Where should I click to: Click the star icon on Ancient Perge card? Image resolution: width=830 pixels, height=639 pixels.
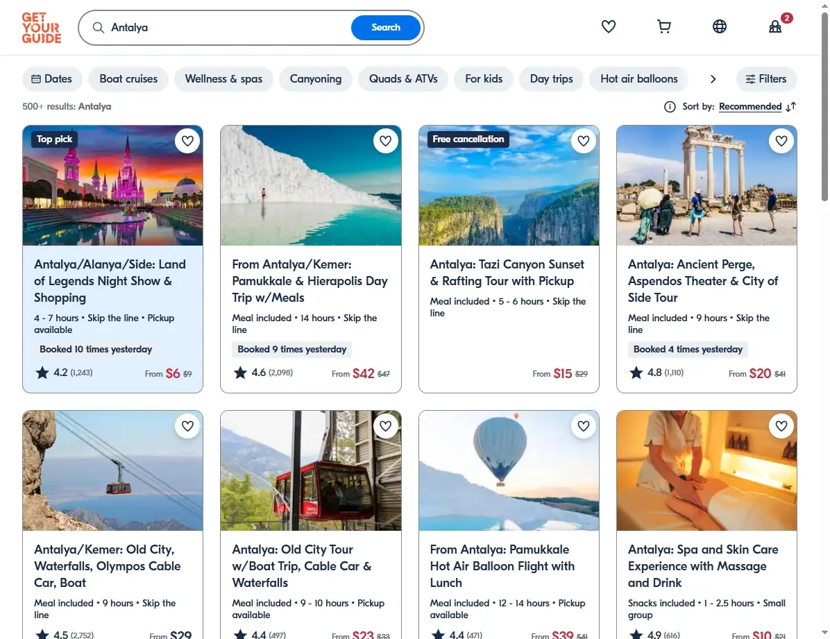636,373
